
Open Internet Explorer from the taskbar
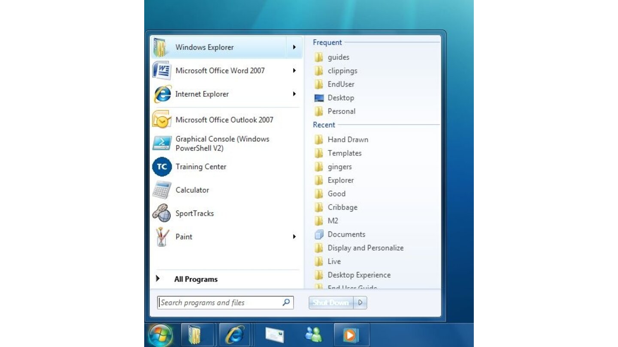point(235,335)
